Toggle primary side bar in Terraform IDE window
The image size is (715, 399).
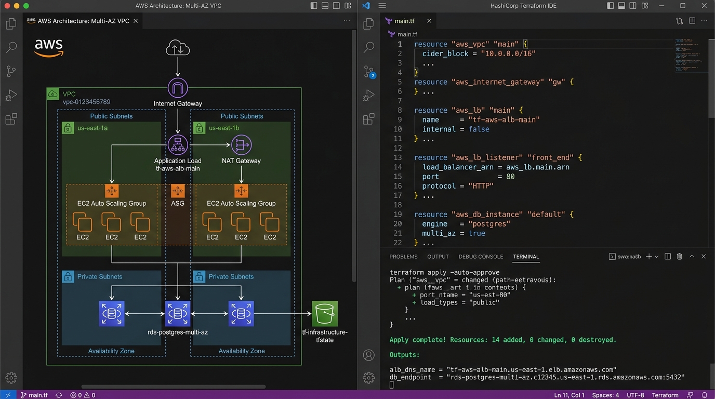[611, 6]
